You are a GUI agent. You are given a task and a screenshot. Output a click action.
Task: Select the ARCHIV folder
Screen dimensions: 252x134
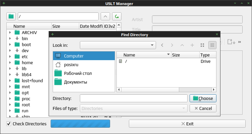(30, 32)
